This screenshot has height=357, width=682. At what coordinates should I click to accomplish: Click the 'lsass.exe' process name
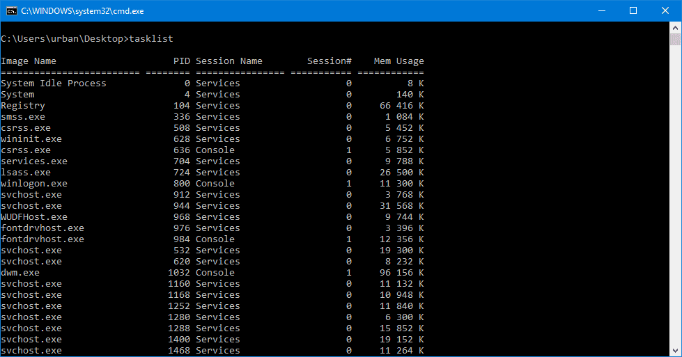26,173
